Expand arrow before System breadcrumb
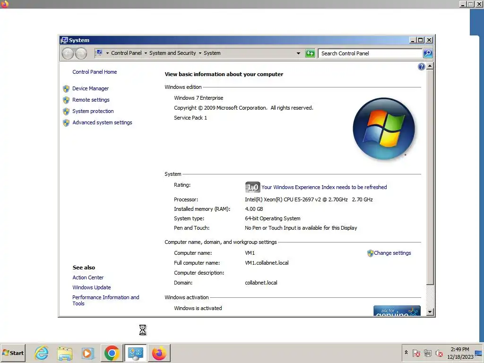 200,53
